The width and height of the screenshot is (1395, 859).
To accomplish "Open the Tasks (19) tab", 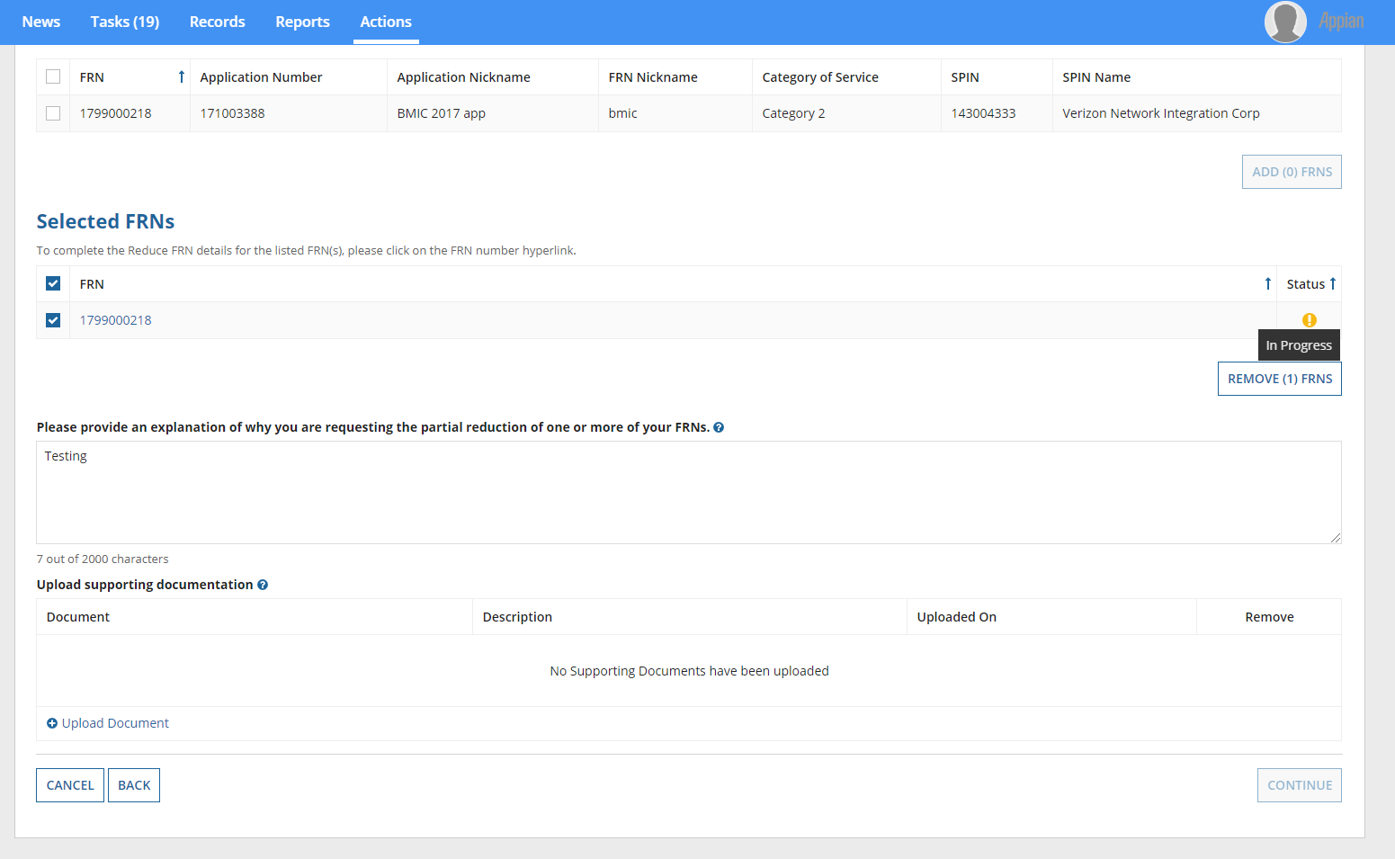I will [125, 22].
